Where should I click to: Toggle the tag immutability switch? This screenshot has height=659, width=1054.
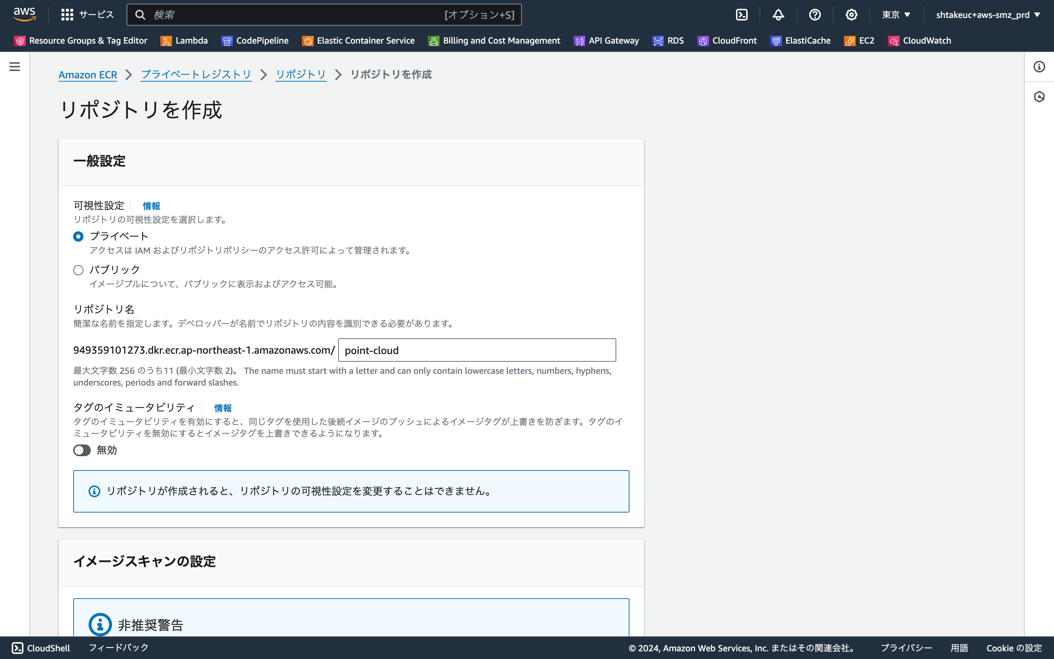(x=82, y=450)
